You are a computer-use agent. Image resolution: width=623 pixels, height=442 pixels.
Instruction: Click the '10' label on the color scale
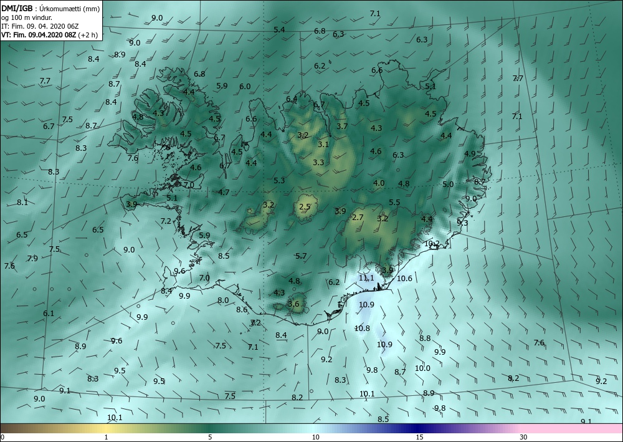tap(315, 438)
